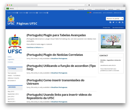Open Sugestões sidebar link
The height and width of the screenshot is (111, 131).
pos(11,59)
